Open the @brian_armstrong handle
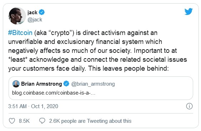The image size is (201, 131). coord(93,84)
